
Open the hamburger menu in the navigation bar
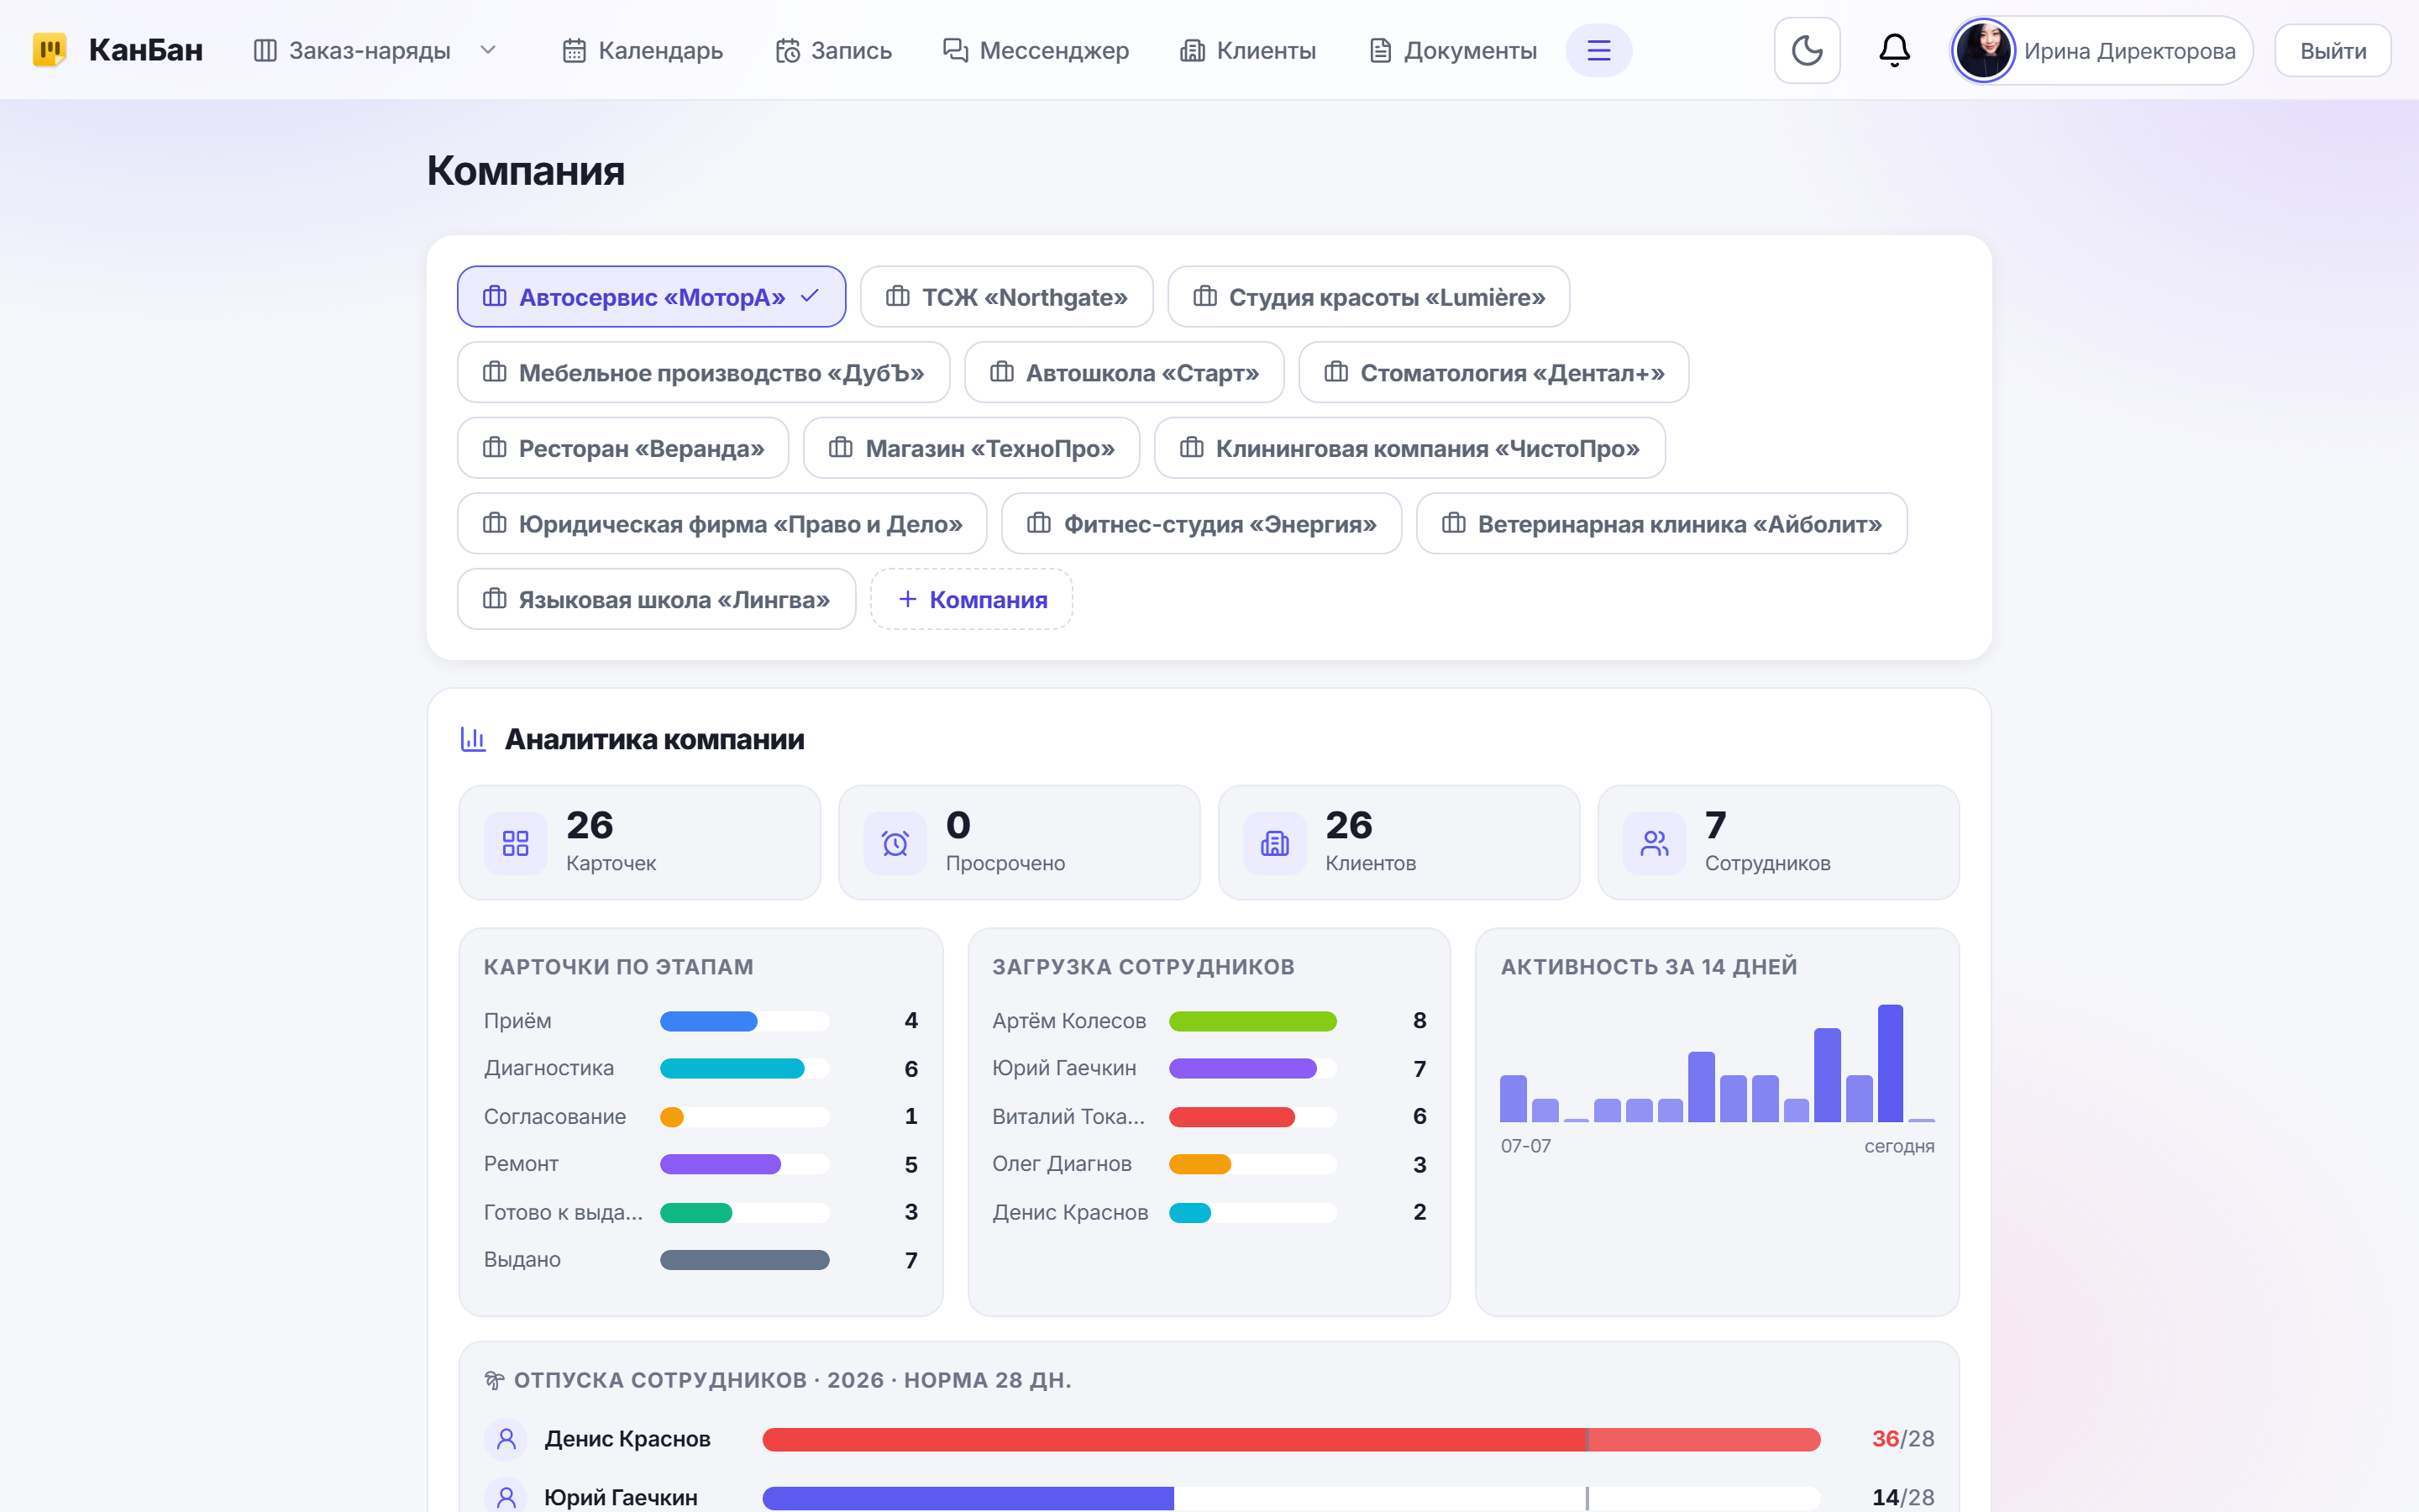tap(1598, 50)
